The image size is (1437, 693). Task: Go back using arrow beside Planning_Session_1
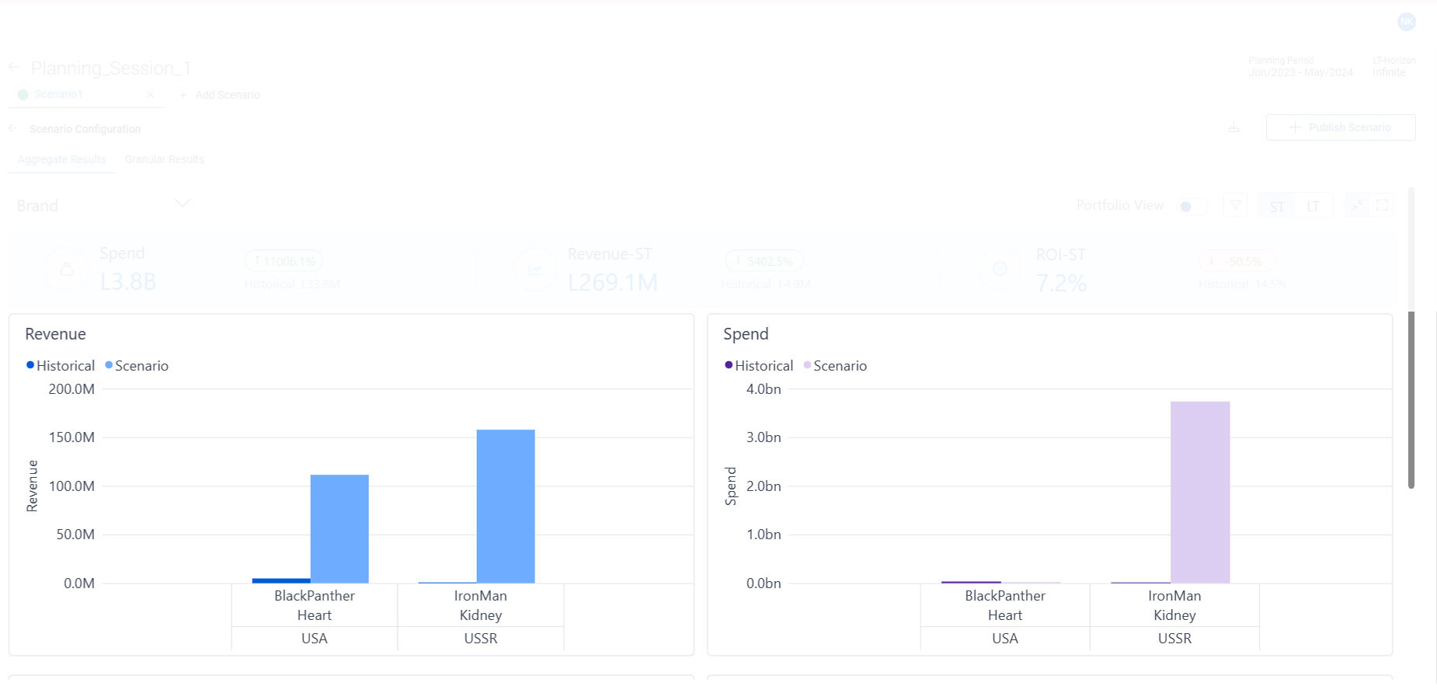14,68
